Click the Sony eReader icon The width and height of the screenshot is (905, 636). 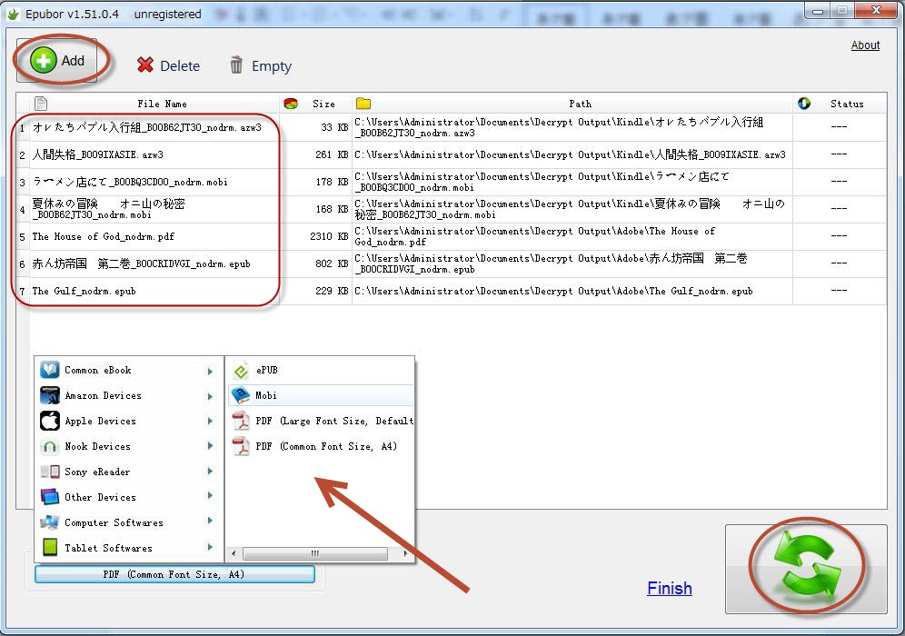point(50,472)
